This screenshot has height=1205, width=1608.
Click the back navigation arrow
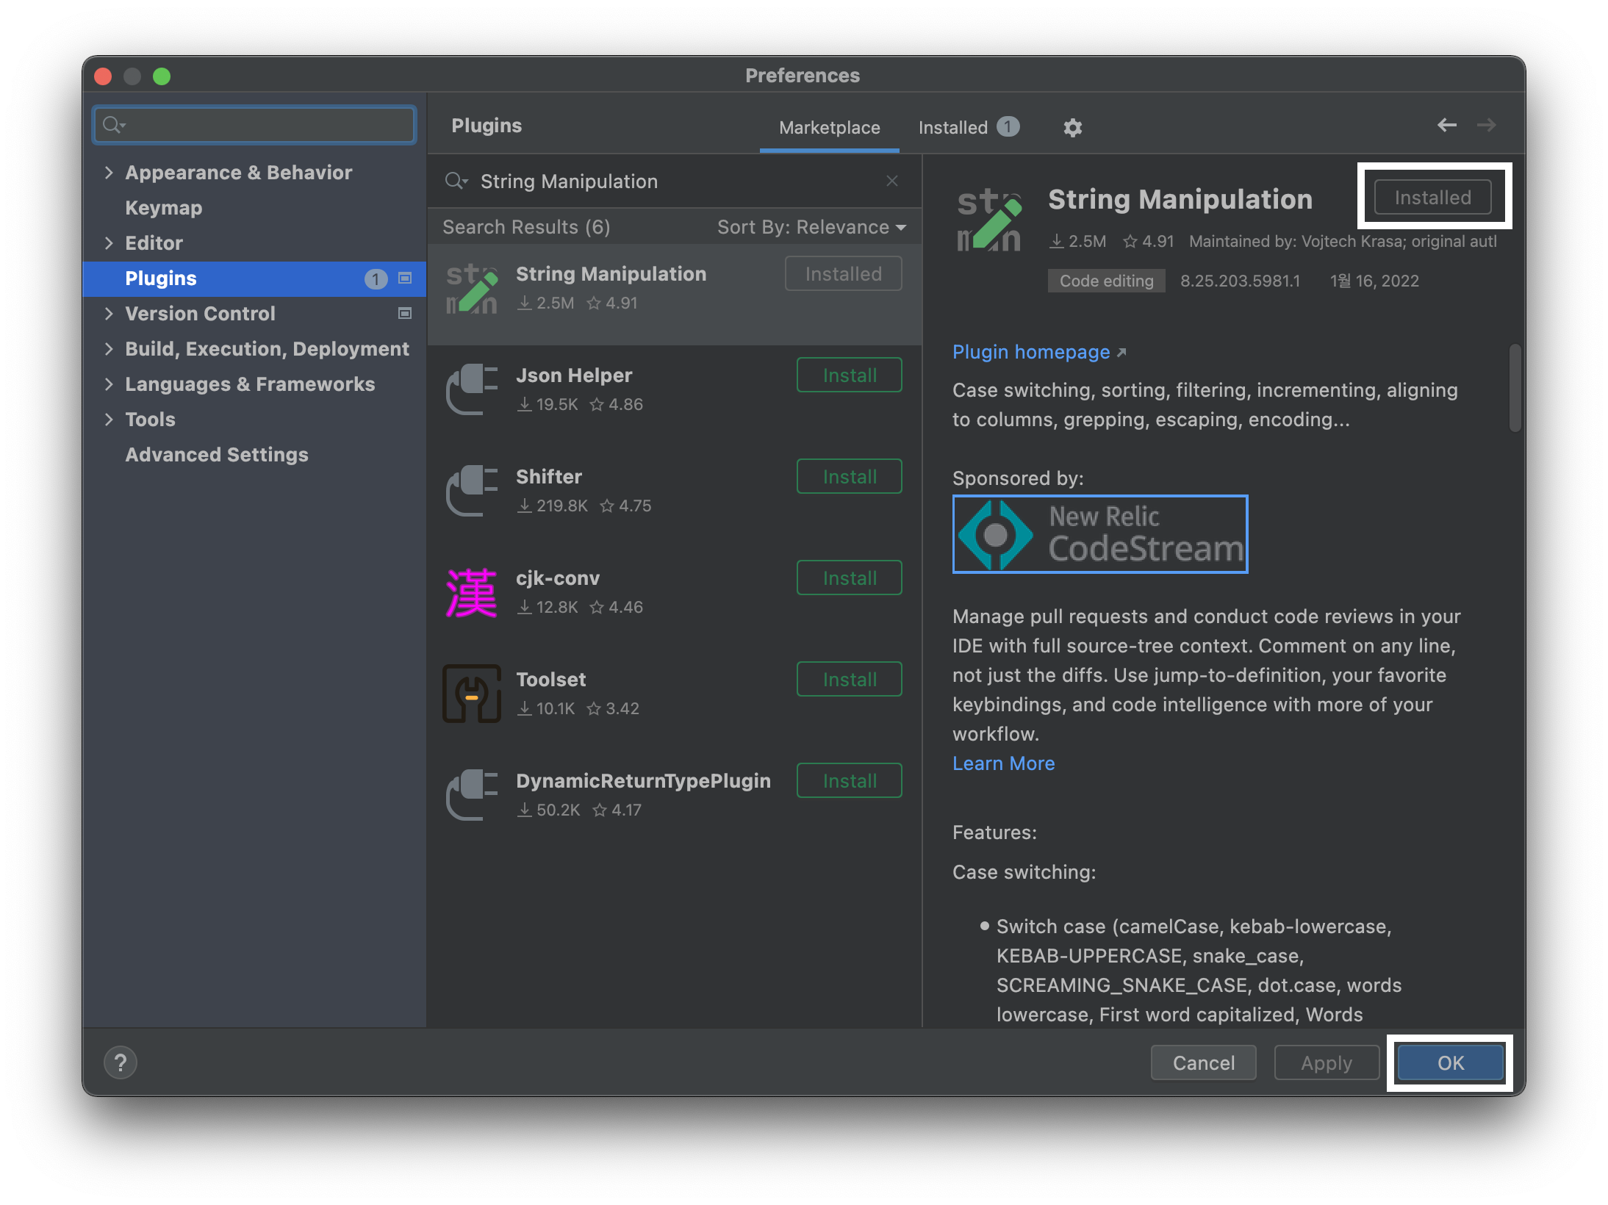click(x=1446, y=126)
